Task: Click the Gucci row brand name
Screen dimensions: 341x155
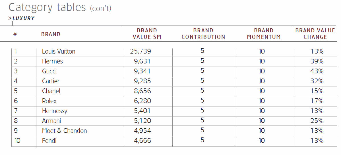Action: point(49,71)
